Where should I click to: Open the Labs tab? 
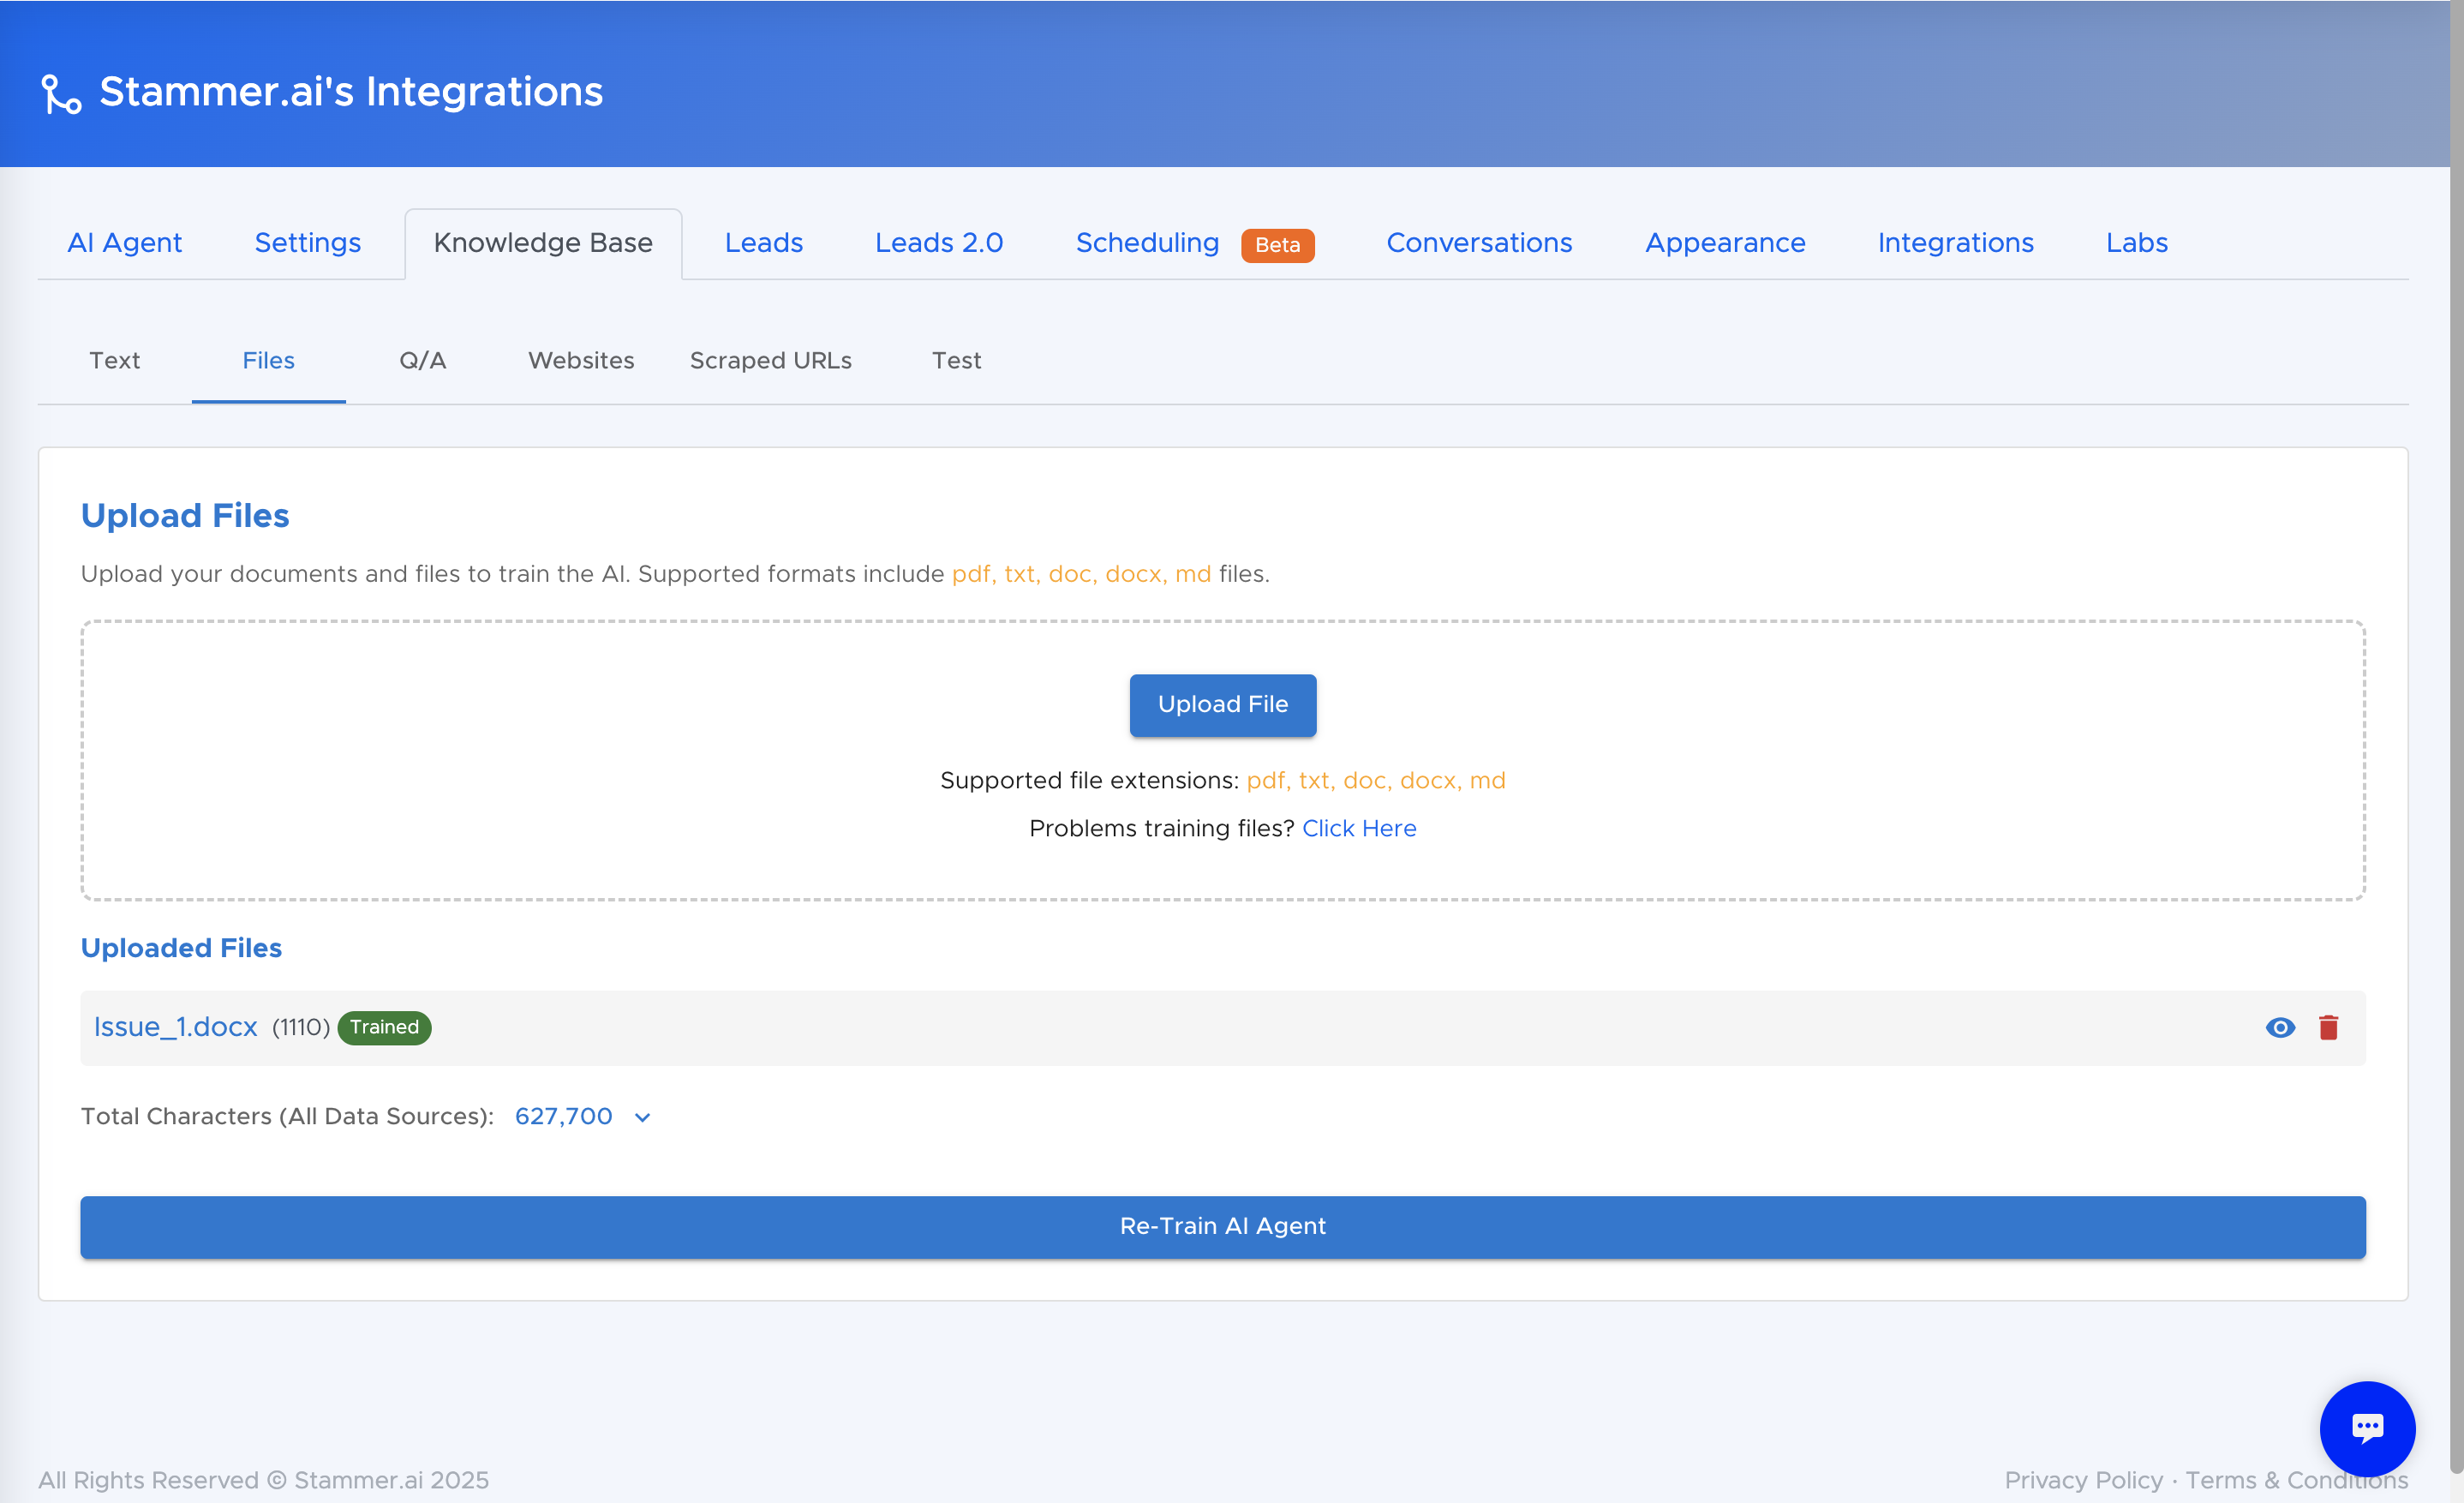click(2136, 243)
